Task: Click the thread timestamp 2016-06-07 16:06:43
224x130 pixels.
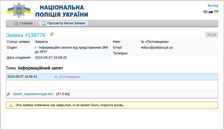Action: 22,77
